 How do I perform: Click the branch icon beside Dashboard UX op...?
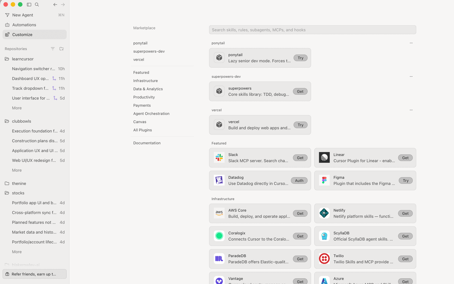coord(54,79)
